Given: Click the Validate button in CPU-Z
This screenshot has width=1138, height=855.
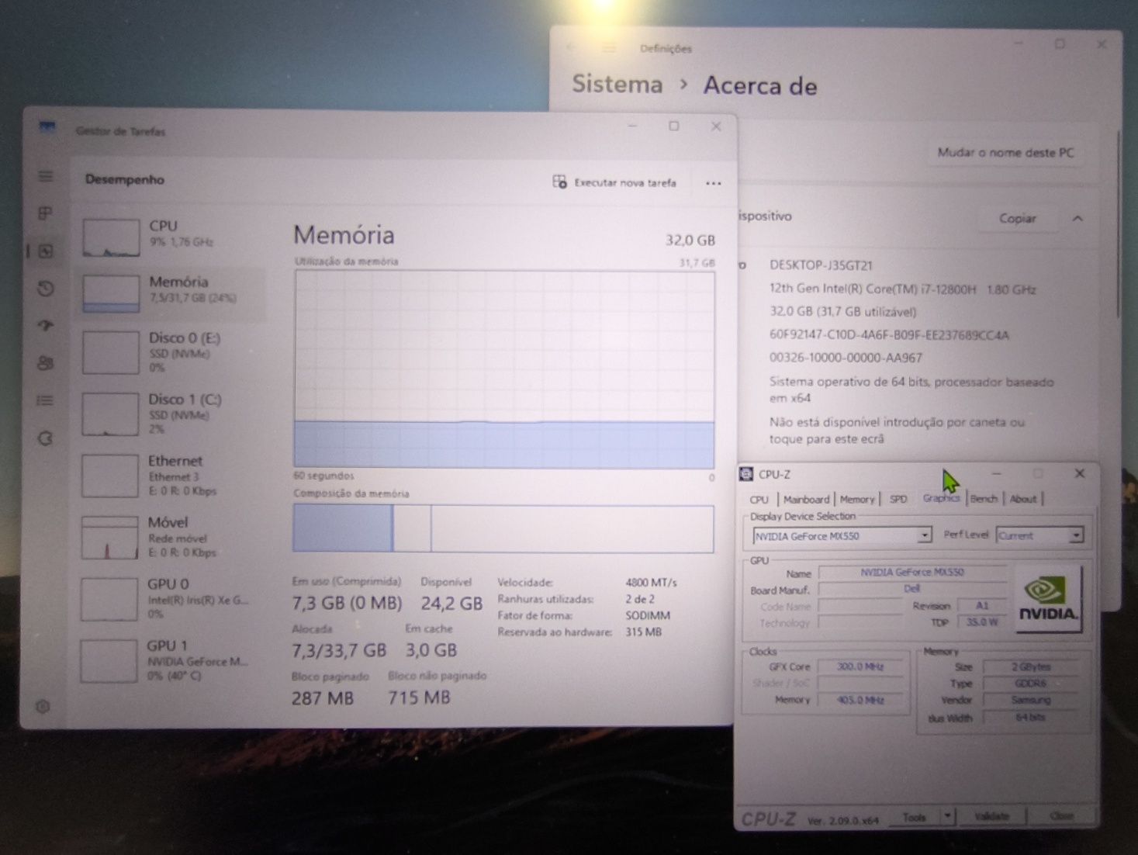Looking at the screenshot, I should point(991,816).
